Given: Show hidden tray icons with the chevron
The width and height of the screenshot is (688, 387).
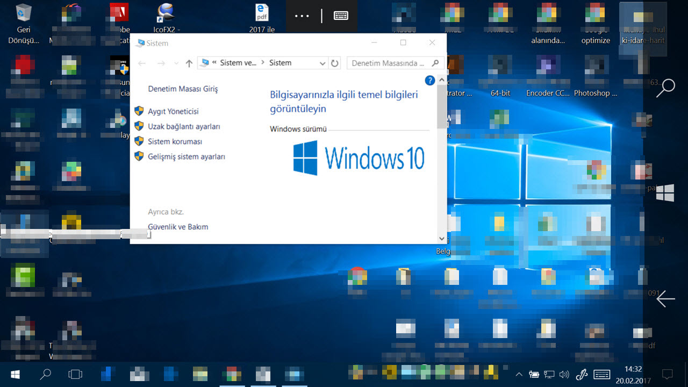Looking at the screenshot, I should point(519,374).
